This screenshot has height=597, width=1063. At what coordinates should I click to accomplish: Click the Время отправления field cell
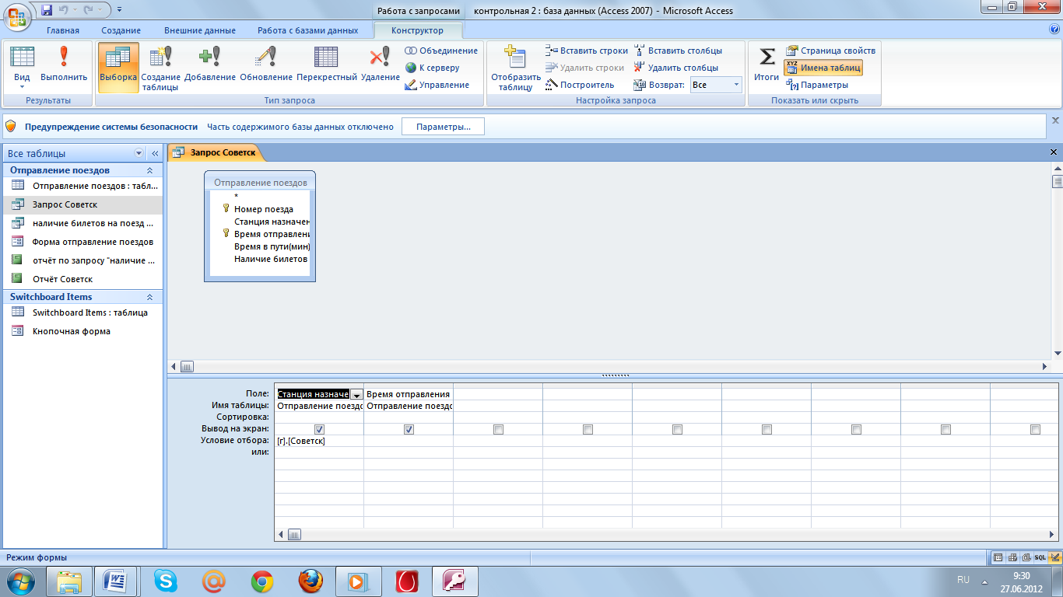coord(409,394)
